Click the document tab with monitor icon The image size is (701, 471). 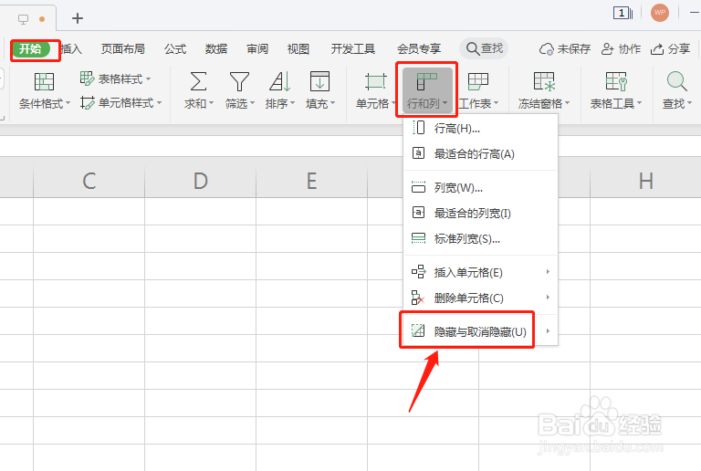tap(27, 19)
